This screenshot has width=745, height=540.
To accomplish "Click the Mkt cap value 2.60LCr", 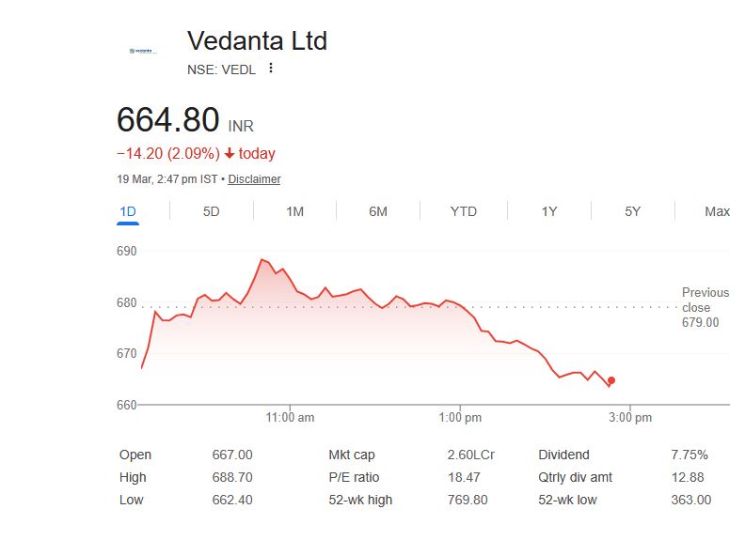I will pyautogui.click(x=470, y=455).
